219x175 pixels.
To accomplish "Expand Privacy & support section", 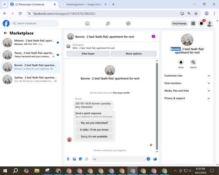I will point(187,98).
